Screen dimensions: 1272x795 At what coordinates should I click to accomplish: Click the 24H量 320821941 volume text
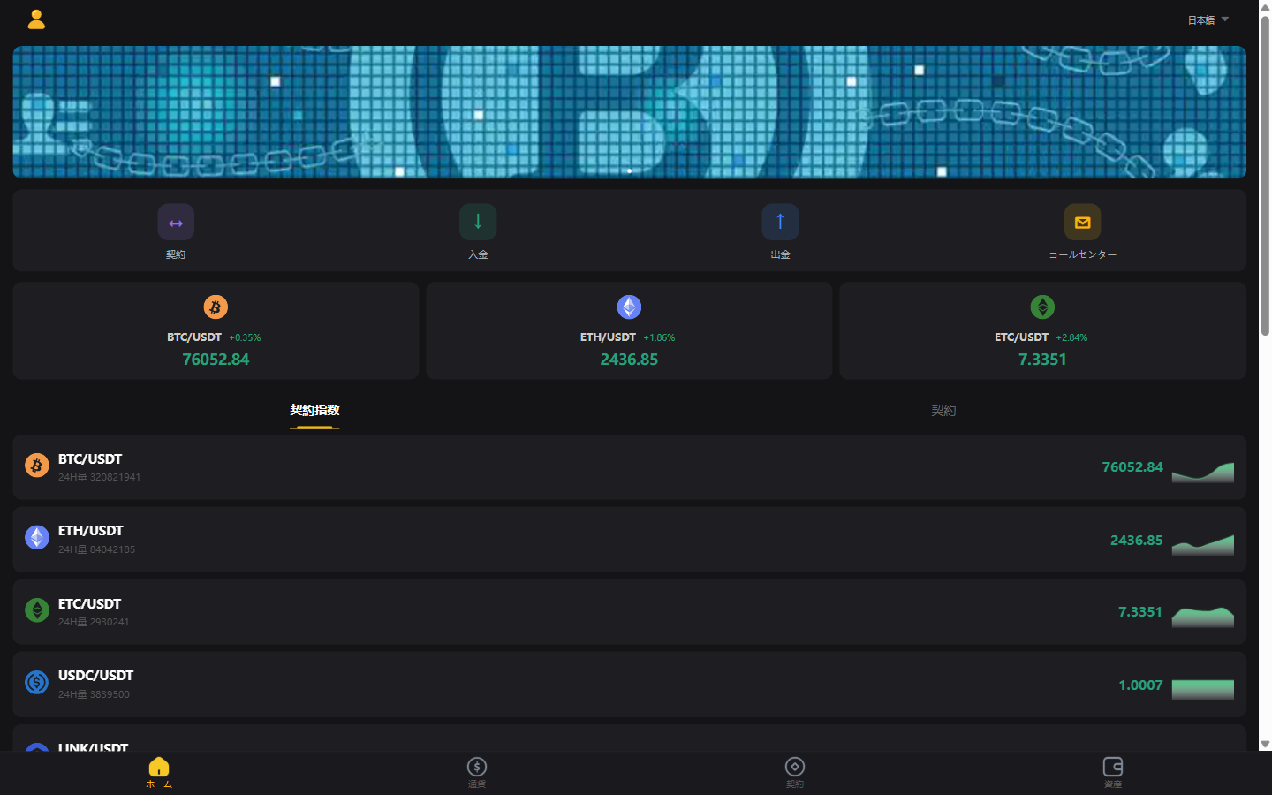[100, 477]
